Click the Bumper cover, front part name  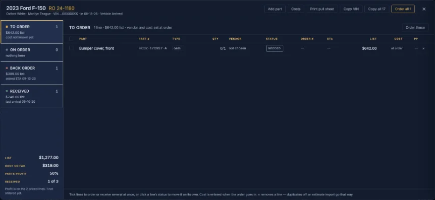coord(96,48)
